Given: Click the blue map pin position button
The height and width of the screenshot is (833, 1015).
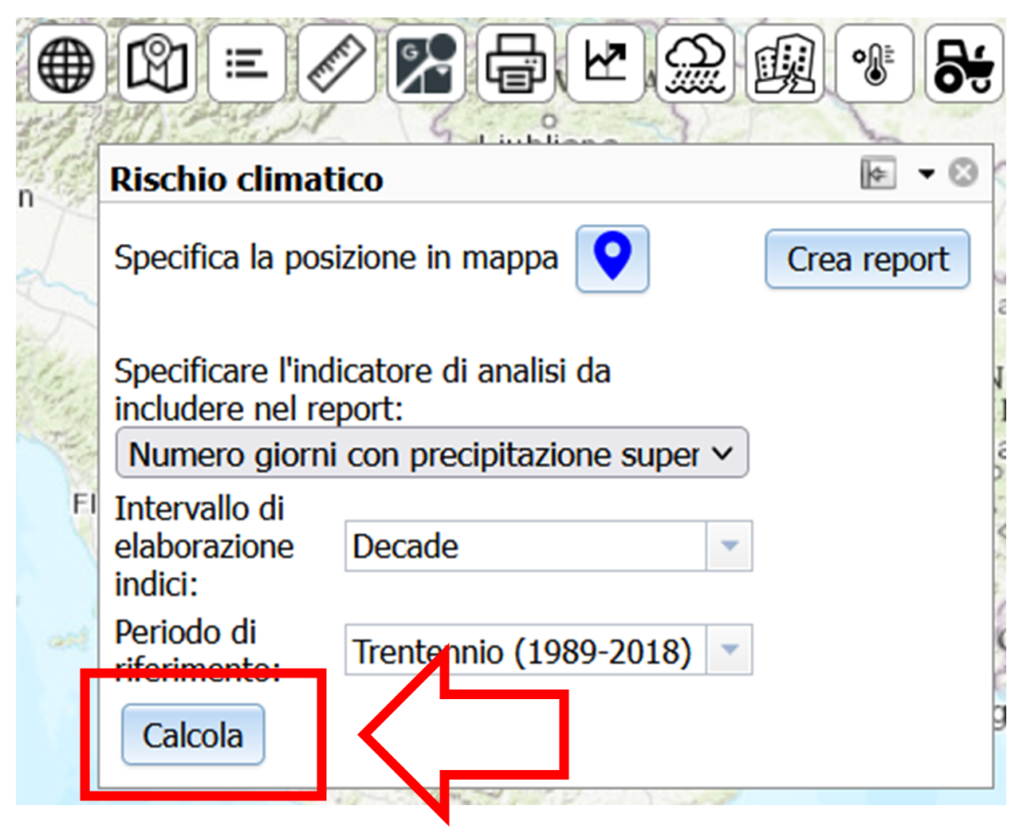Looking at the screenshot, I should [612, 258].
